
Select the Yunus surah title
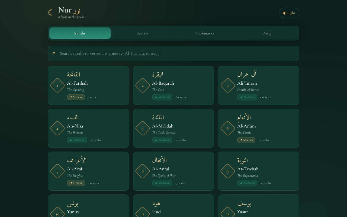(73, 212)
